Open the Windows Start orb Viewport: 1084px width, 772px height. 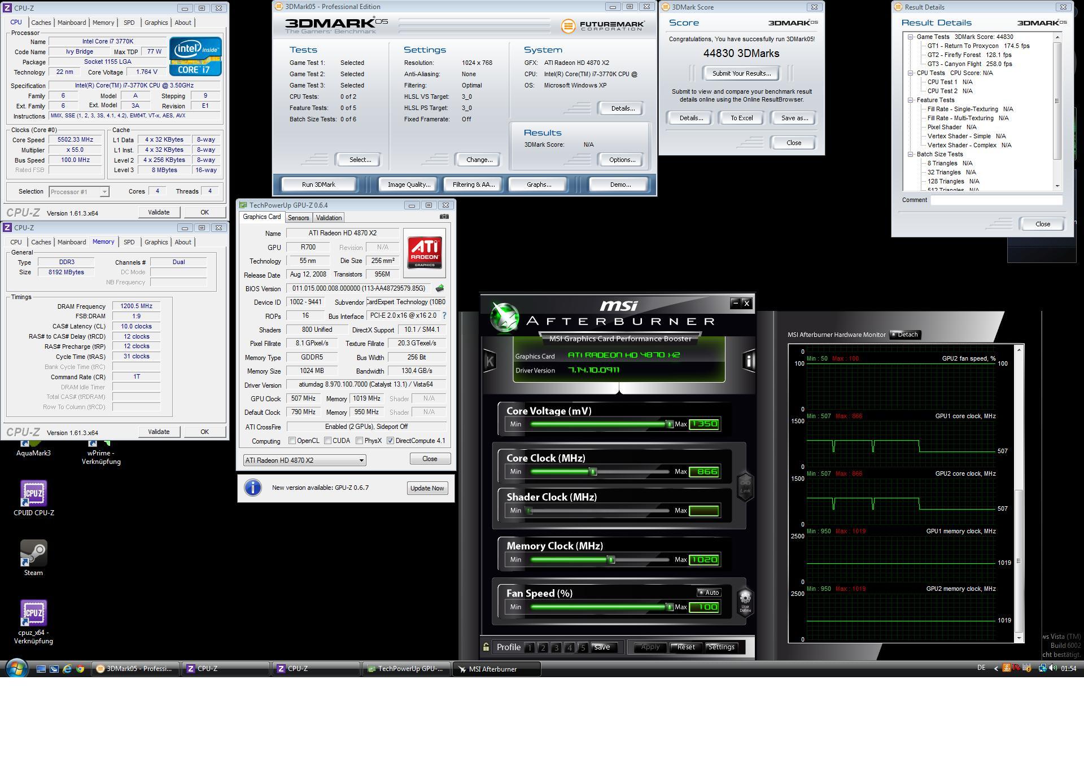pos(16,669)
